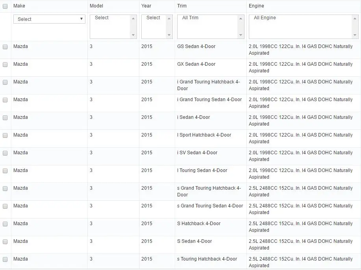
Task: Check the s Touring Hatchback row checkbox
Action: coord(5,260)
